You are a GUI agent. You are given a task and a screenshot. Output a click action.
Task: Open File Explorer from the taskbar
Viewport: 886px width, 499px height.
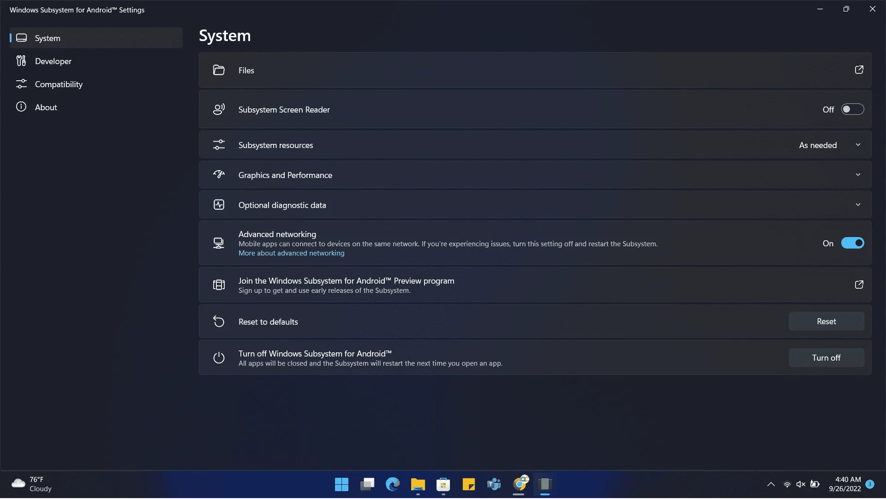point(418,484)
